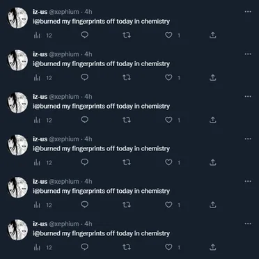Toggle like heart on the fourth tweet
The width and height of the screenshot is (259, 259).
tap(168, 162)
